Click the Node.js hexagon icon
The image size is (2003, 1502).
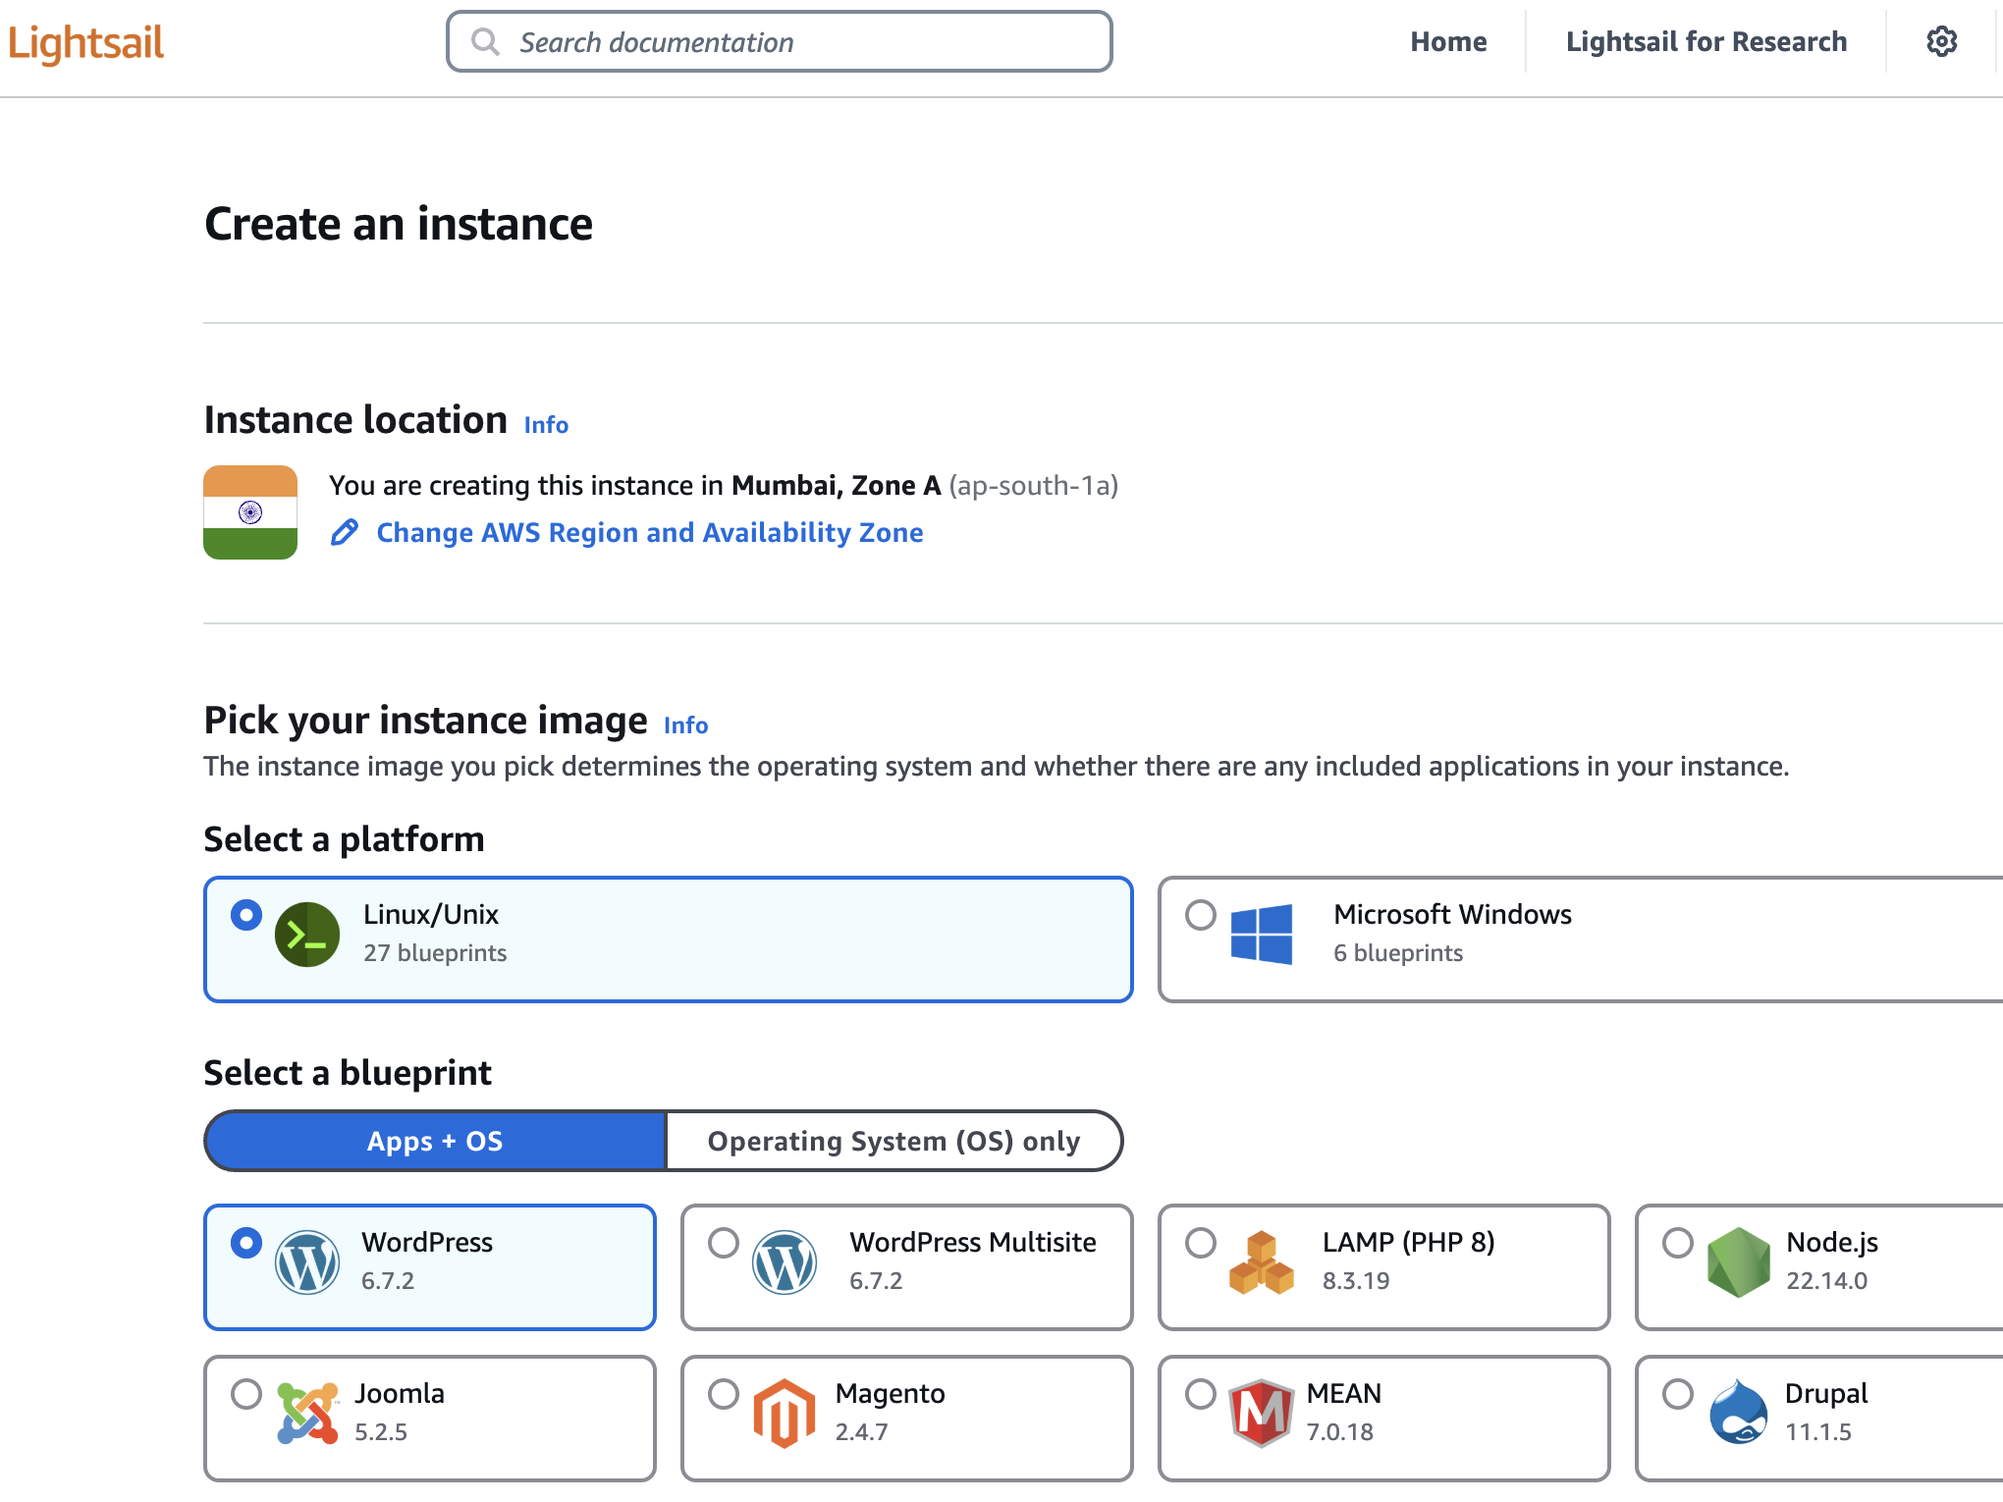point(1739,1262)
